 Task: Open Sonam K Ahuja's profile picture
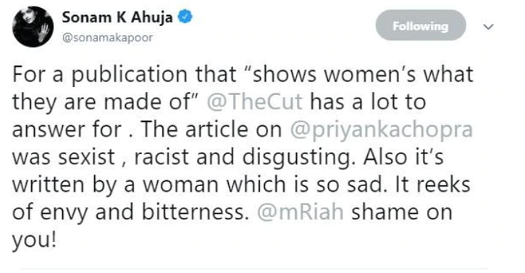pos(33,27)
